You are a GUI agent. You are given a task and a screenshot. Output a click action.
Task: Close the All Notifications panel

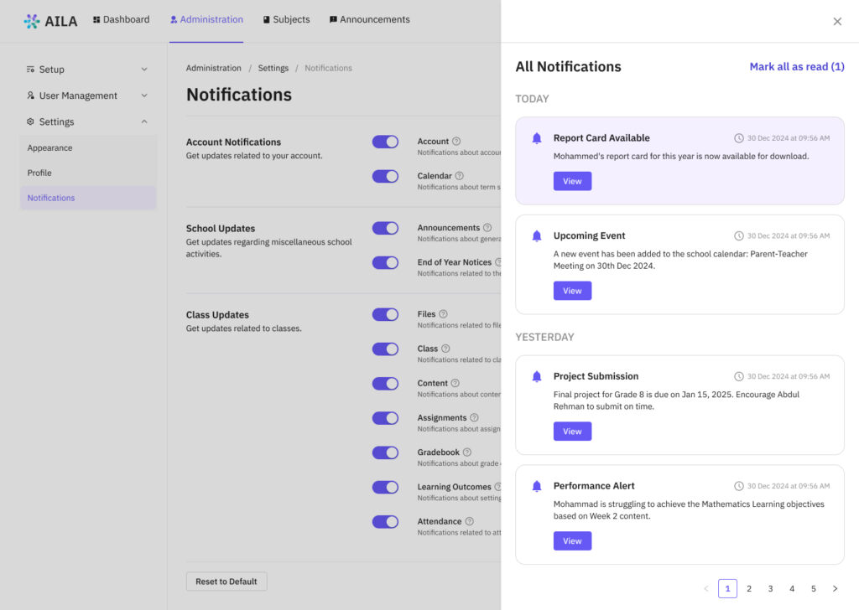[x=837, y=22]
